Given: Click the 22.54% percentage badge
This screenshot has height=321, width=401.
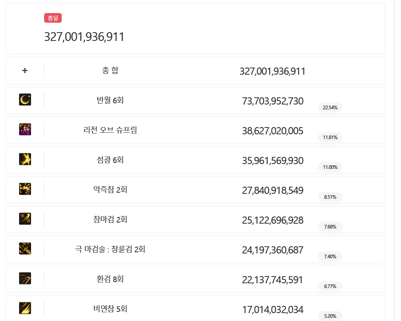Looking at the screenshot, I should tap(330, 107).
